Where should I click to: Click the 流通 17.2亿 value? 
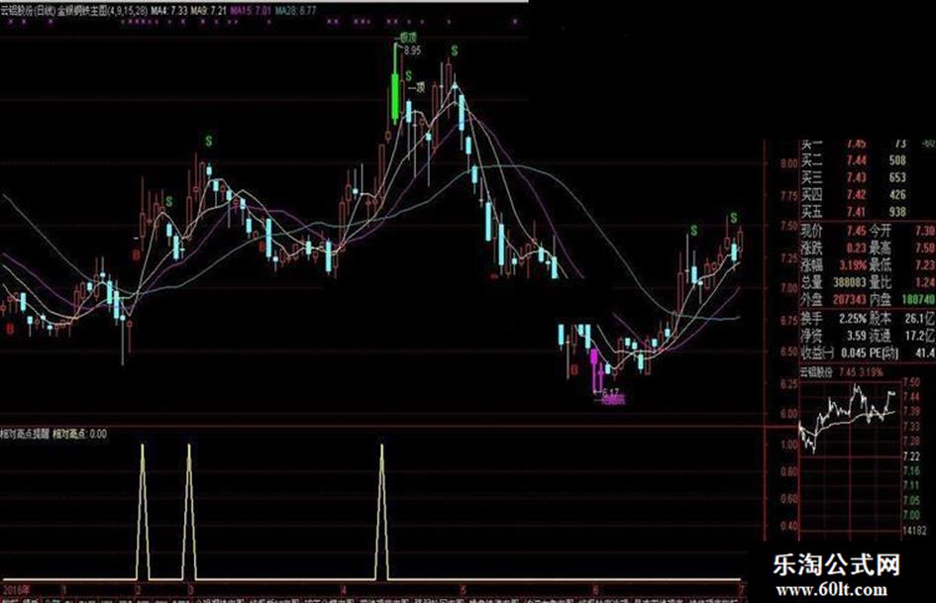click(x=920, y=336)
